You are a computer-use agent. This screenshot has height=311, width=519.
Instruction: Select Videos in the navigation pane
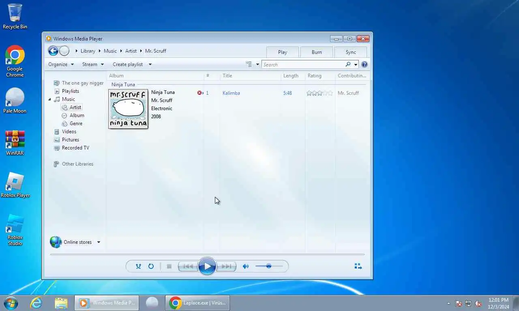tap(69, 132)
